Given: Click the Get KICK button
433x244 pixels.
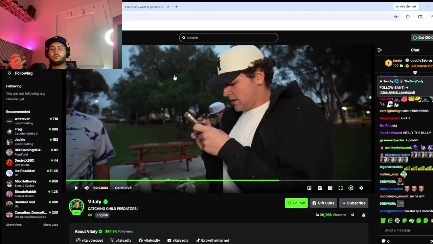Looking at the screenshot, I should point(423,38).
